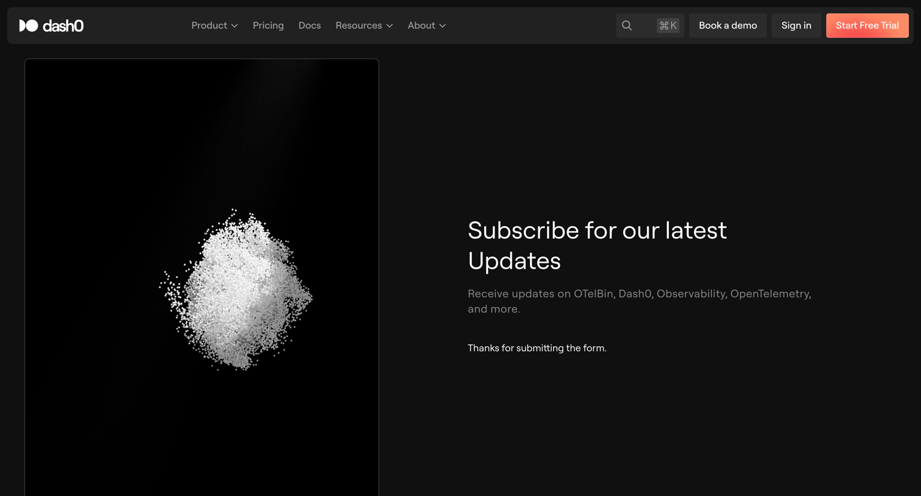Expand the Resources dropdown menu
Screen dimensions: 921x496
click(x=364, y=26)
